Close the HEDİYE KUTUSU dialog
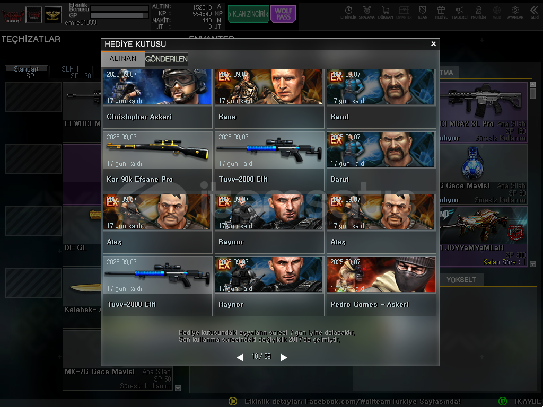Screen dimensions: 543x407 pos(433,44)
